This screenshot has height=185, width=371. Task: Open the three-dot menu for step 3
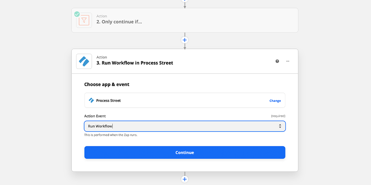[288, 61]
